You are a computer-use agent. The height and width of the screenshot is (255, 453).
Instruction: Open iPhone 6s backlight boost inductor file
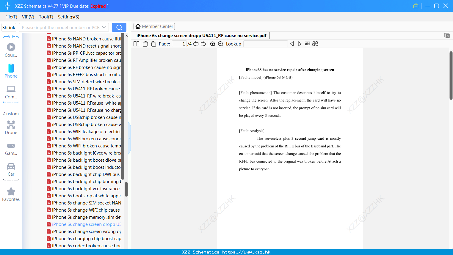pos(84,167)
